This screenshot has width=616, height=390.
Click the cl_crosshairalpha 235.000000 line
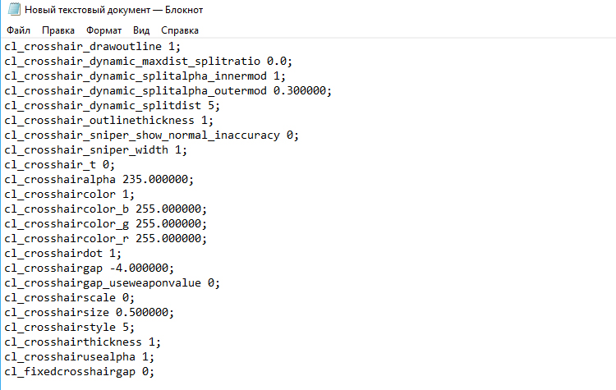(99, 180)
